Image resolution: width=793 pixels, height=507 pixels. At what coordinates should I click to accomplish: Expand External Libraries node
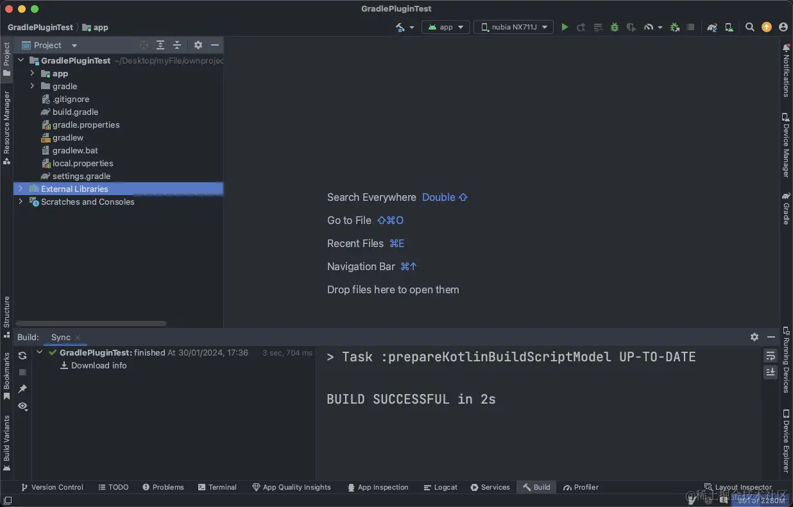21,189
